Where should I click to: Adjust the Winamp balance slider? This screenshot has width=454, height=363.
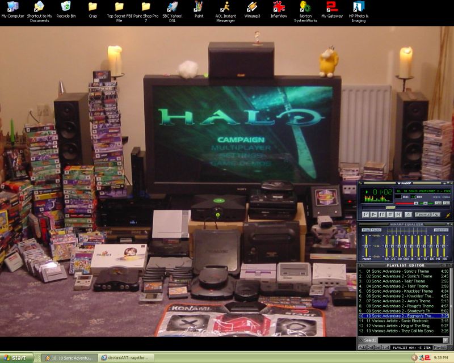pos(427,203)
